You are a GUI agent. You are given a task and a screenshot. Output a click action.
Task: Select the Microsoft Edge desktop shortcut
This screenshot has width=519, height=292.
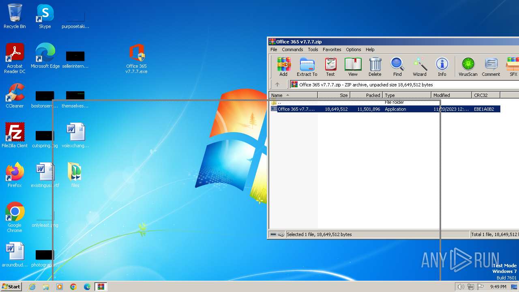45,56
